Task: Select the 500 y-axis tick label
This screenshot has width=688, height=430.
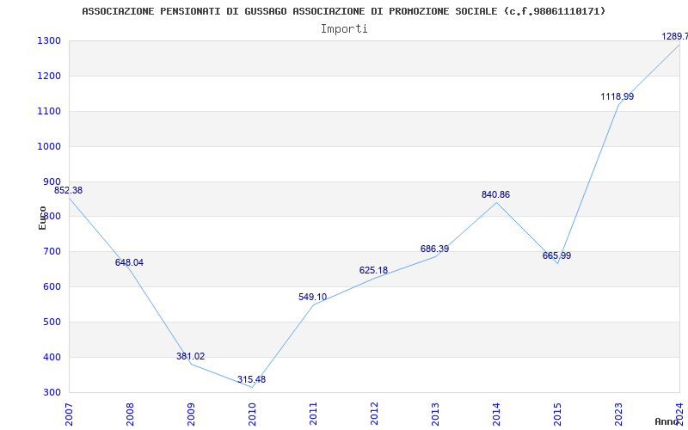Action: tap(52, 322)
